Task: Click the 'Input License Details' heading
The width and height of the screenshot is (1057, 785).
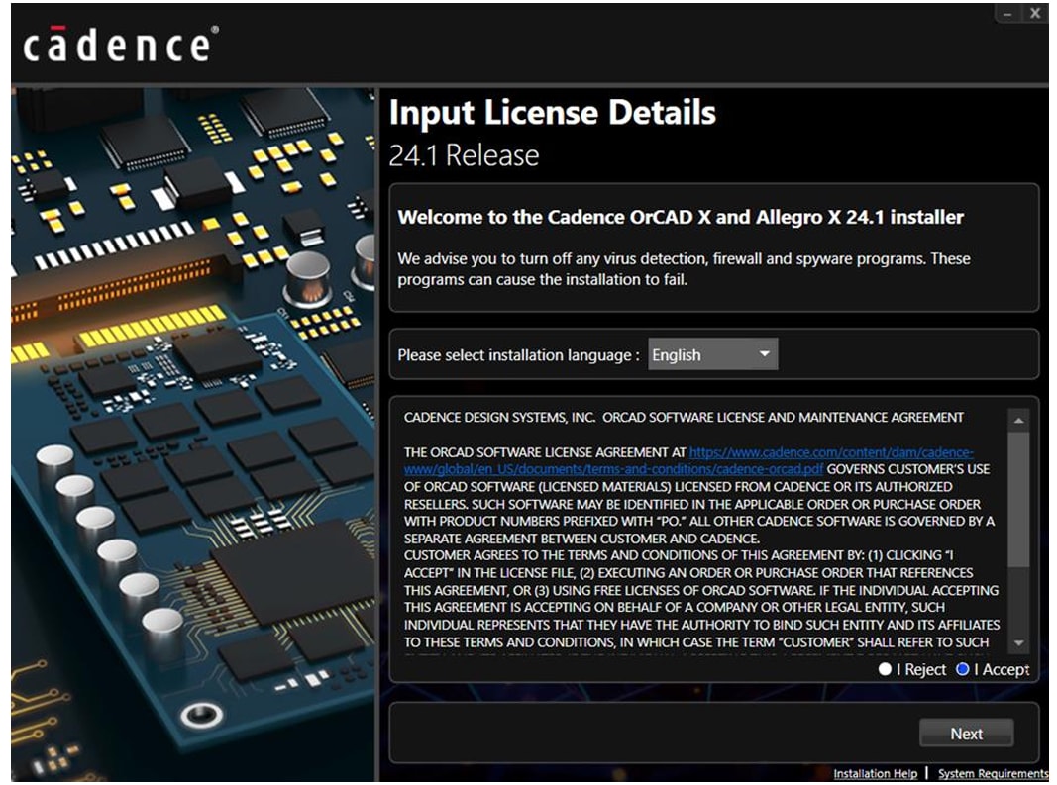Action: point(552,112)
